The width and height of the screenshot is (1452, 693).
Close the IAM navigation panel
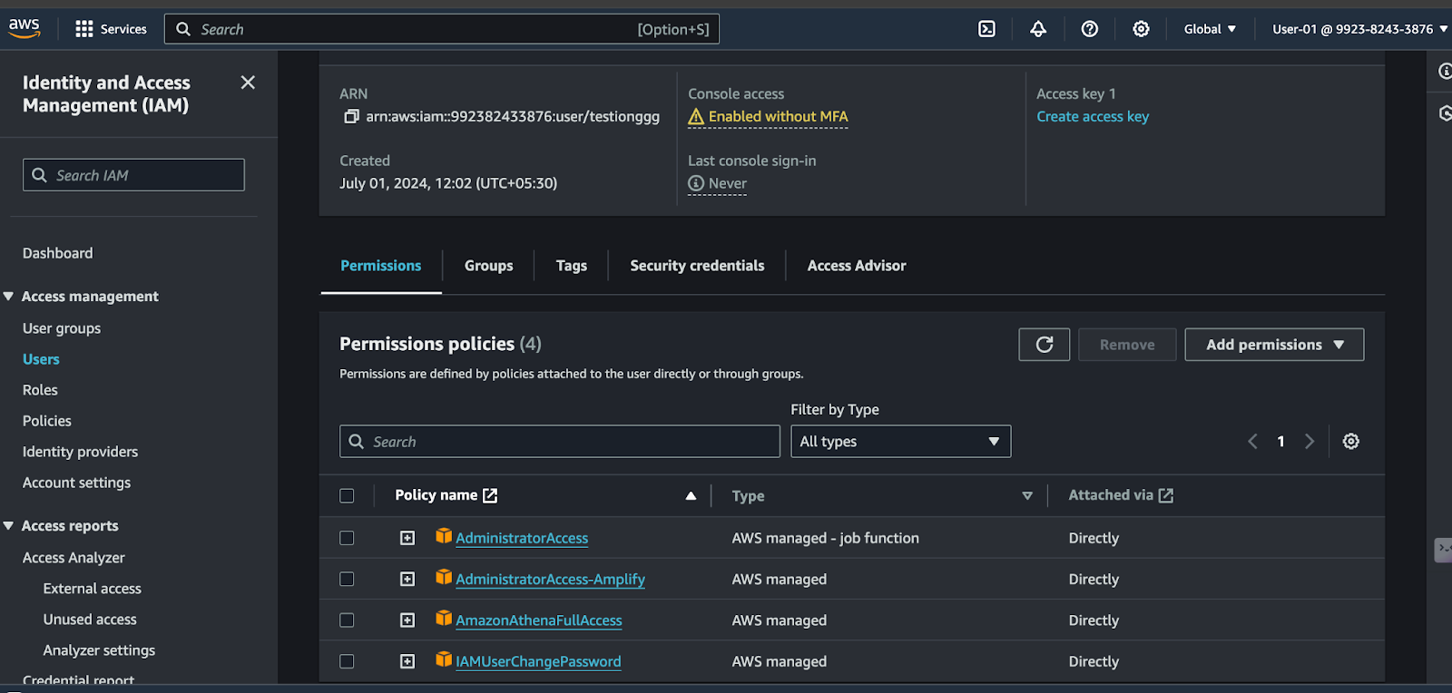pos(248,83)
